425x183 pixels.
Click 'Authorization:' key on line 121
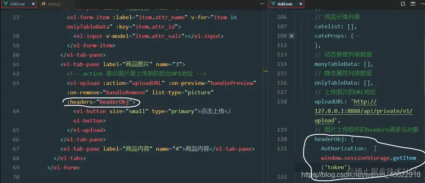pyautogui.click(x=344, y=149)
